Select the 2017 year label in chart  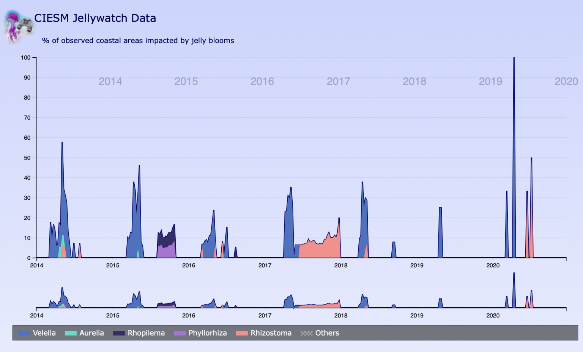click(338, 81)
